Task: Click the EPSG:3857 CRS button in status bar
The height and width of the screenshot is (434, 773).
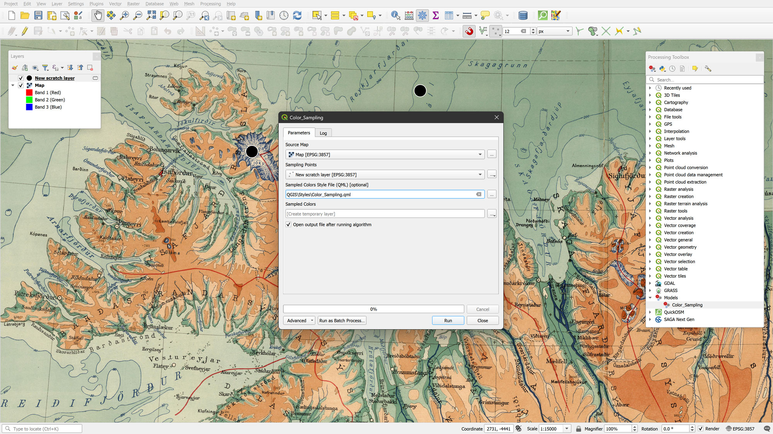Action: [740, 429]
